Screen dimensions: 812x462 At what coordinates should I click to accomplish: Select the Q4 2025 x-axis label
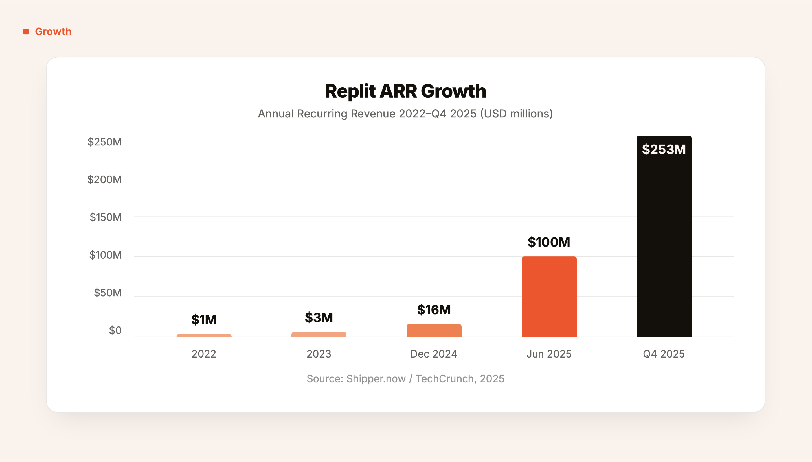click(664, 354)
